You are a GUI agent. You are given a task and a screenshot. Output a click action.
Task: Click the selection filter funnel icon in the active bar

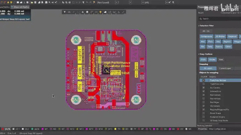point(65,12)
